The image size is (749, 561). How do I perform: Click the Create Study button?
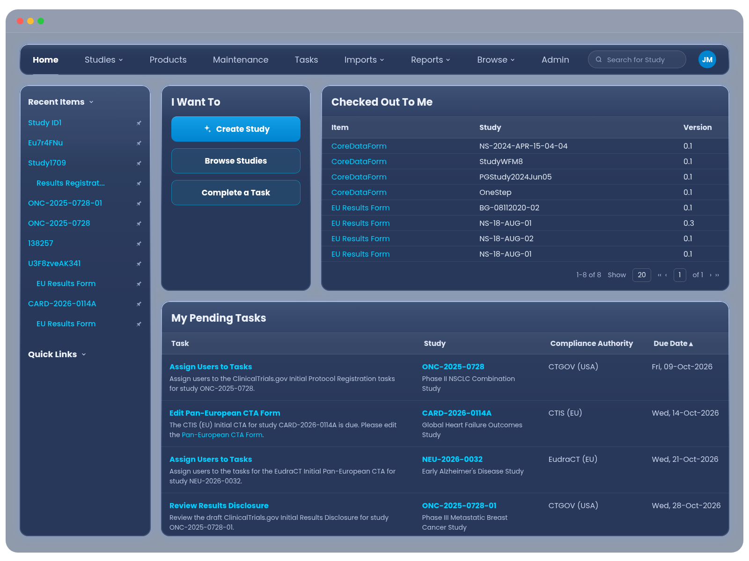pyautogui.click(x=236, y=129)
